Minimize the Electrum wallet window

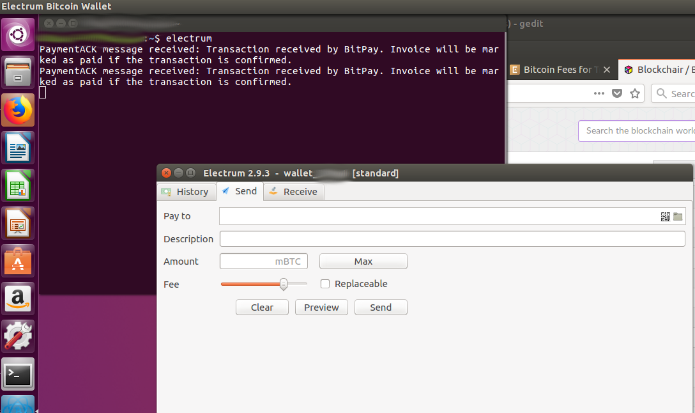coord(178,173)
